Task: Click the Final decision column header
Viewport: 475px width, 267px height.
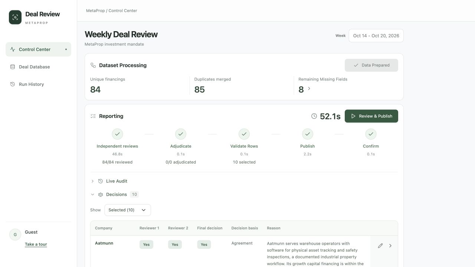Action: [x=210, y=228]
